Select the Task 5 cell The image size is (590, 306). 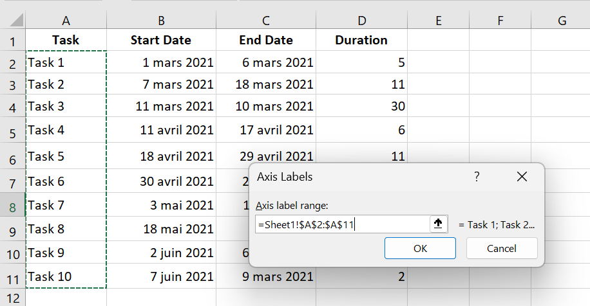click(x=66, y=156)
